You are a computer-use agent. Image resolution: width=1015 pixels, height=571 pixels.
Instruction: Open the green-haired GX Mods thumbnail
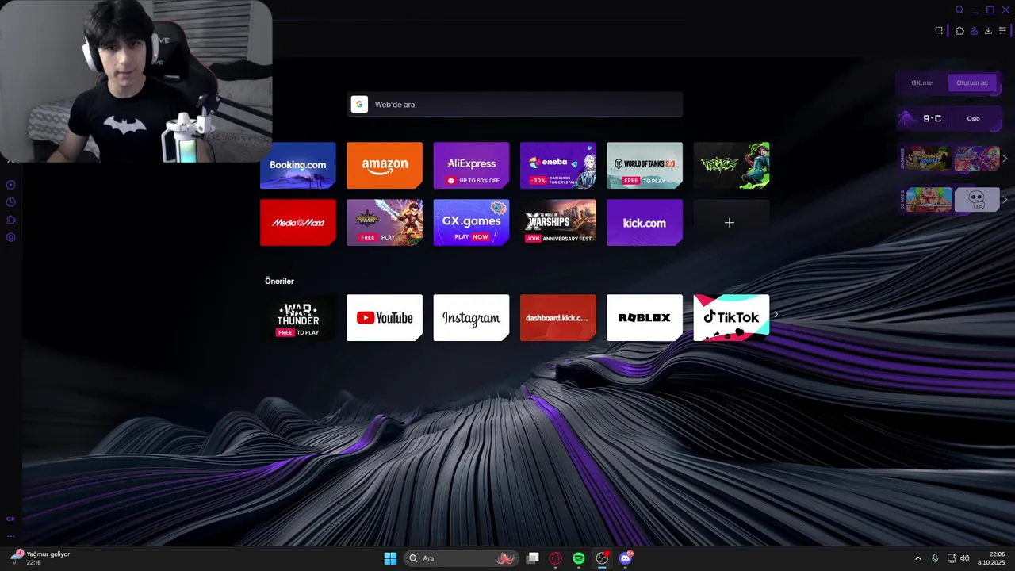(929, 199)
